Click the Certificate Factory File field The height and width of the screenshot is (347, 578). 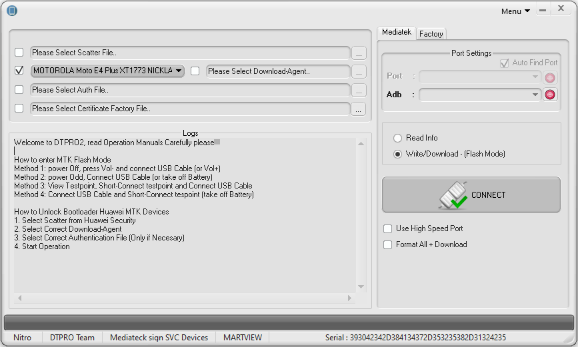(190, 109)
